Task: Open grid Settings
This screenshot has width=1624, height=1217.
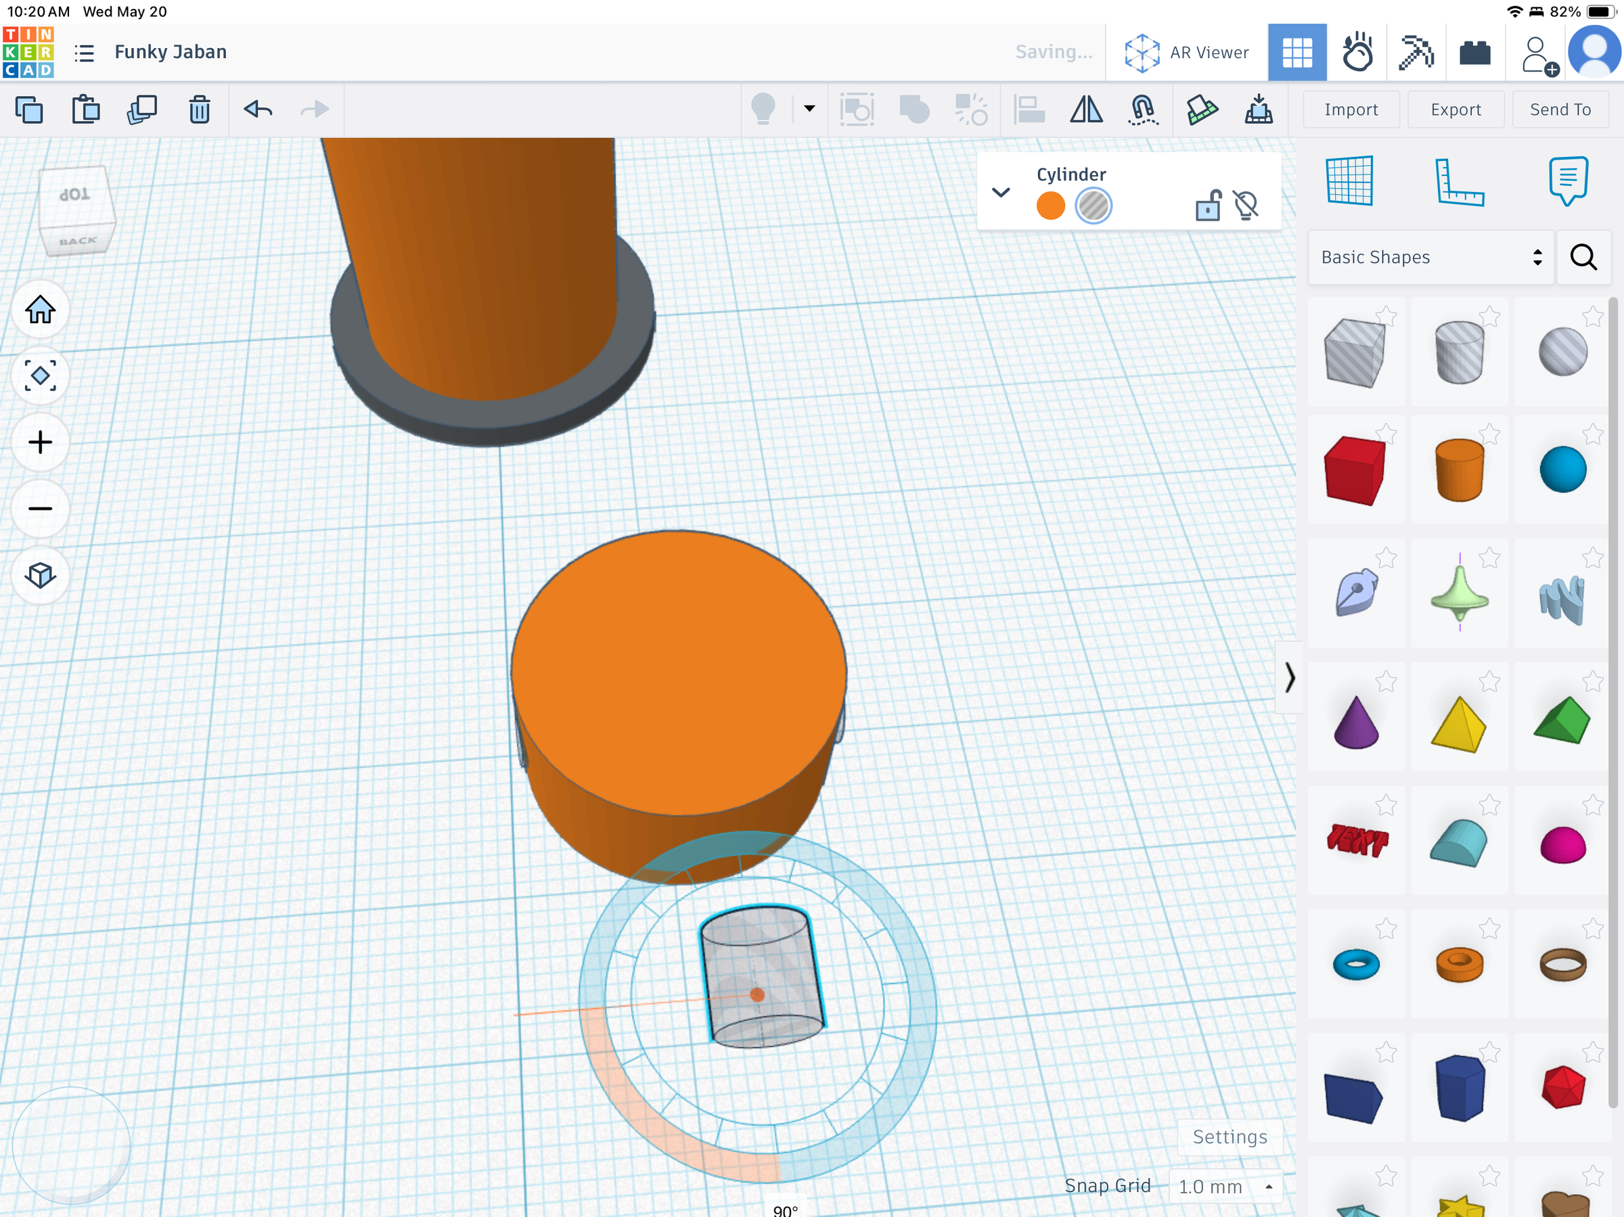Action: [1230, 1137]
